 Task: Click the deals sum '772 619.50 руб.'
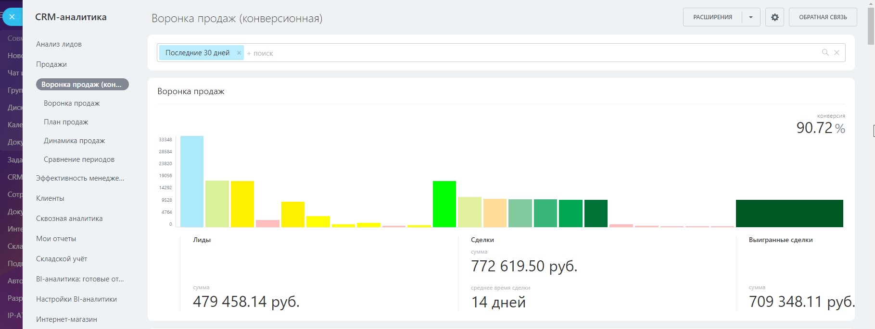(x=524, y=266)
